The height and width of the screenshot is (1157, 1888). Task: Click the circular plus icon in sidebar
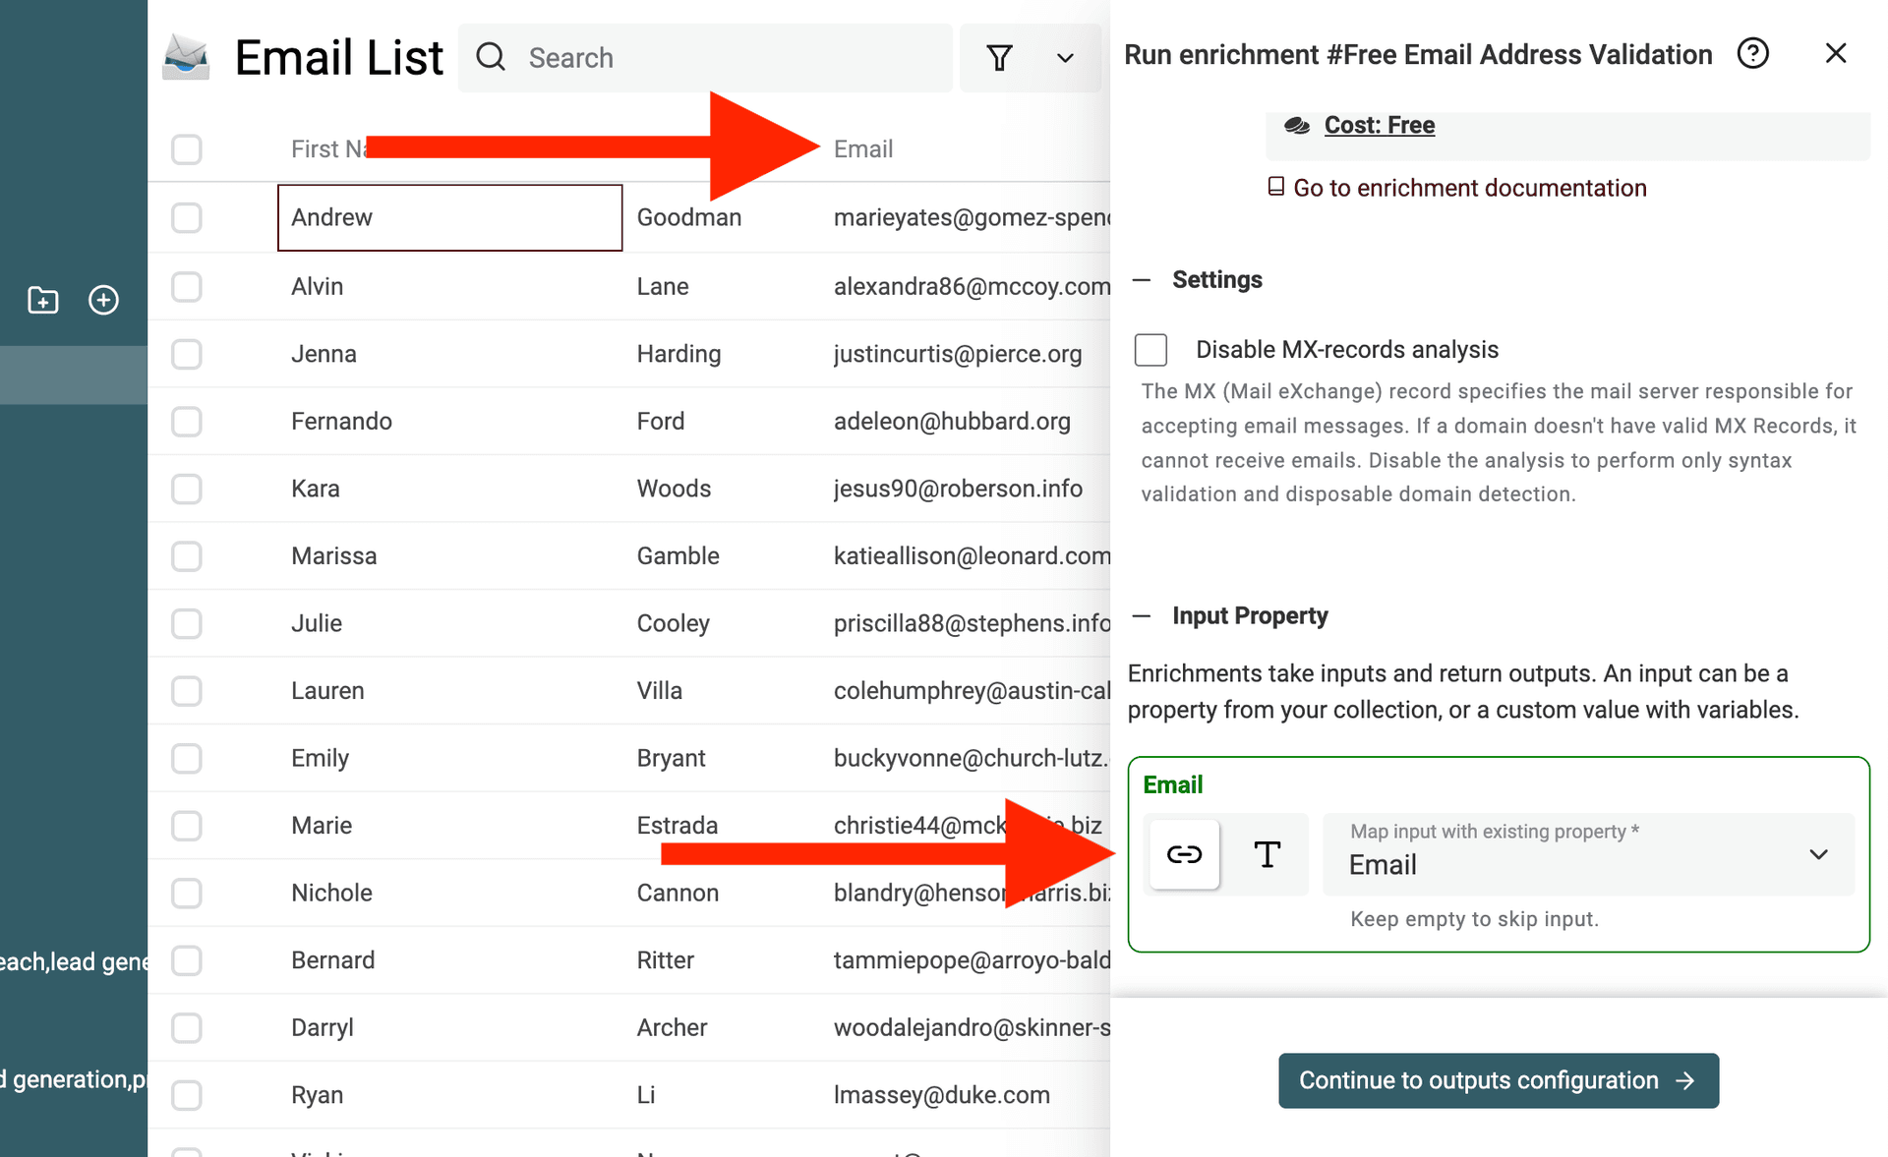click(103, 300)
